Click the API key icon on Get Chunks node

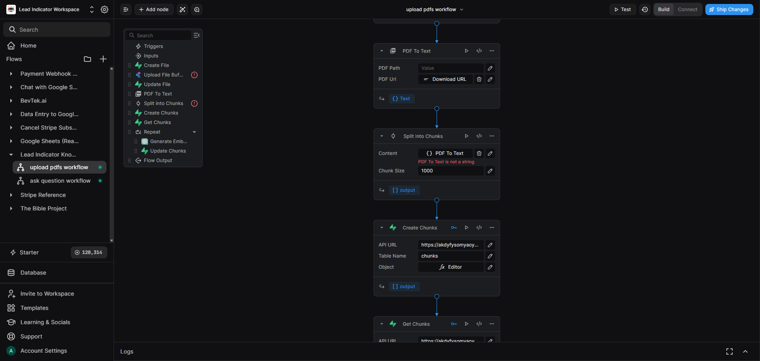pyautogui.click(x=454, y=324)
